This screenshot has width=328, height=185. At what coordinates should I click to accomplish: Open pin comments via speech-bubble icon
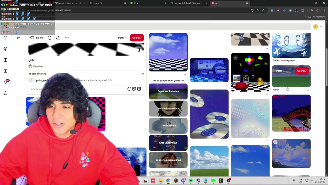[x=49, y=38]
